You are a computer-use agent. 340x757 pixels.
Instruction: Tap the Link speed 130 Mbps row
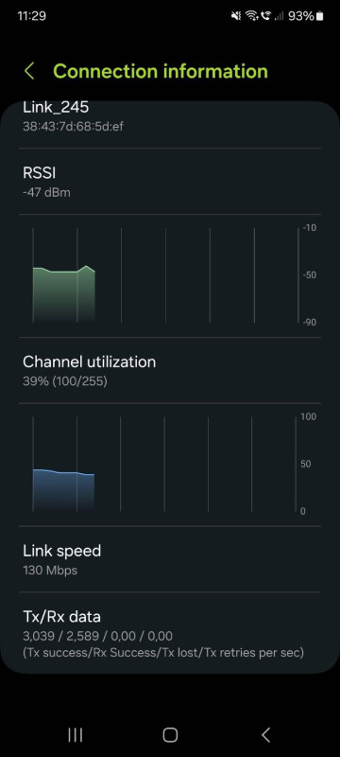pyautogui.click(x=170, y=559)
